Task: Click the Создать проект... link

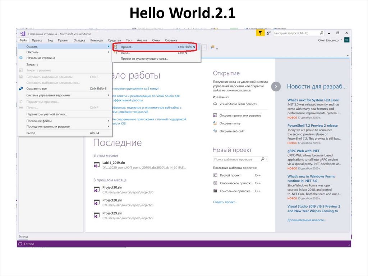Action: [225, 202]
